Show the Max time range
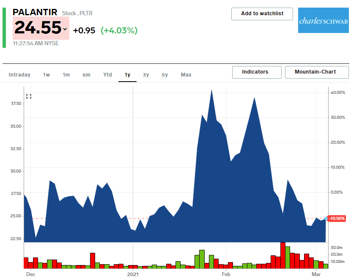Screen dimensions: 351x279 tap(186, 75)
